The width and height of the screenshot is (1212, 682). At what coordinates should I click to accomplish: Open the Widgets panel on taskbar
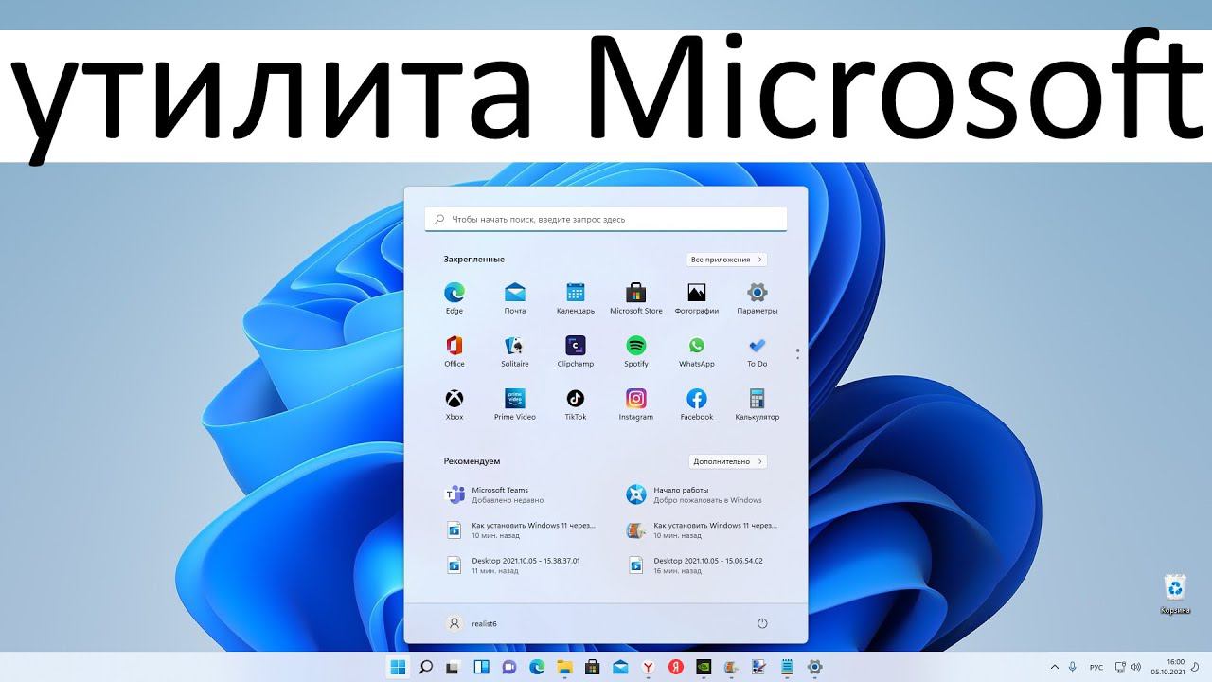click(x=481, y=667)
